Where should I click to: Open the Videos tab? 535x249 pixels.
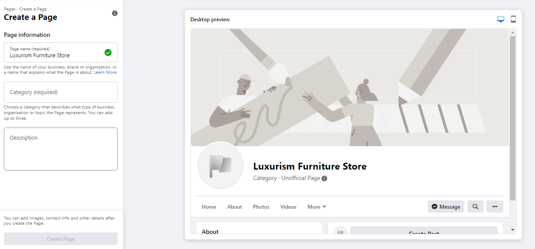289,207
